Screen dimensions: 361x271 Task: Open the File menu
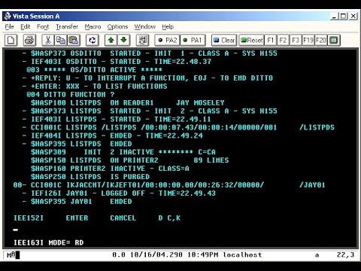(x=10, y=26)
